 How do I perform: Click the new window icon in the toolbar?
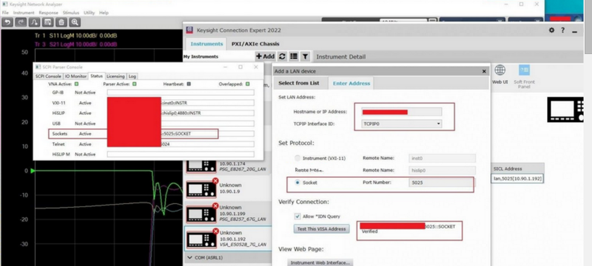(48, 22)
